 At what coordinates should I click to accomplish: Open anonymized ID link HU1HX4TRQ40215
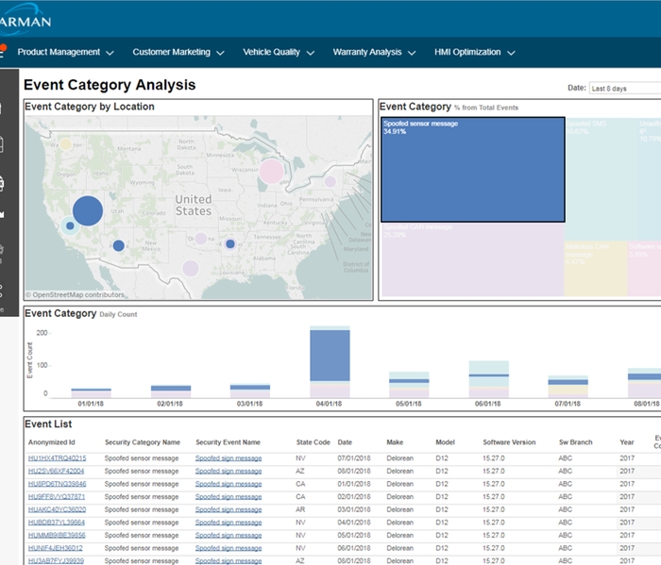pyautogui.click(x=57, y=458)
